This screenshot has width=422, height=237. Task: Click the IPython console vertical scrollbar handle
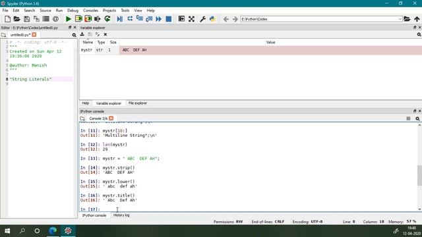pos(419,176)
